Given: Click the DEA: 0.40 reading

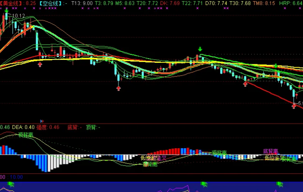Looking at the screenshot, I should (23, 127).
